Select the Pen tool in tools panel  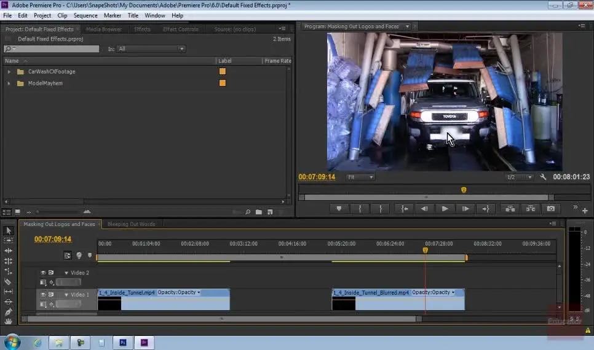(x=8, y=312)
